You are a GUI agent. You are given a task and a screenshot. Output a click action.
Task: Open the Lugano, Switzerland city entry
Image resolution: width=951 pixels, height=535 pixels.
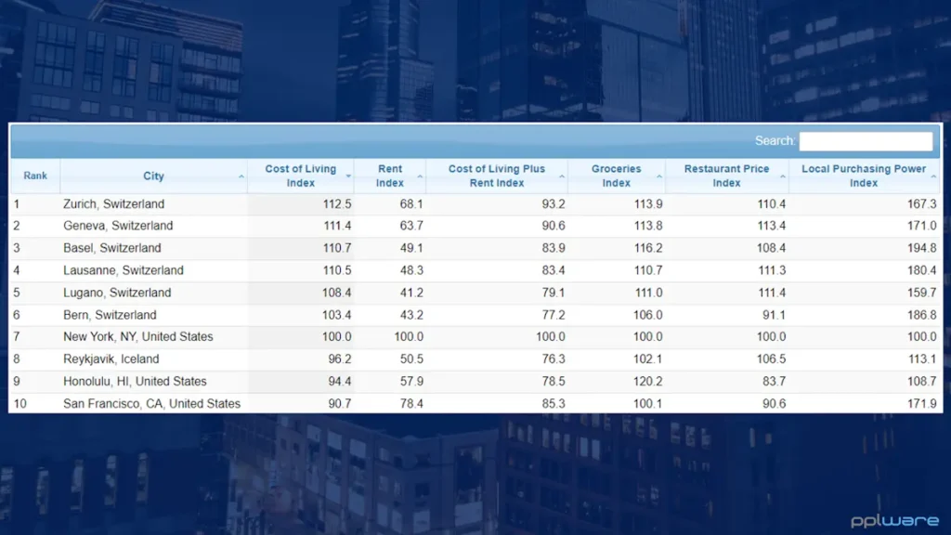pyautogui.click(x=117, y=293)
